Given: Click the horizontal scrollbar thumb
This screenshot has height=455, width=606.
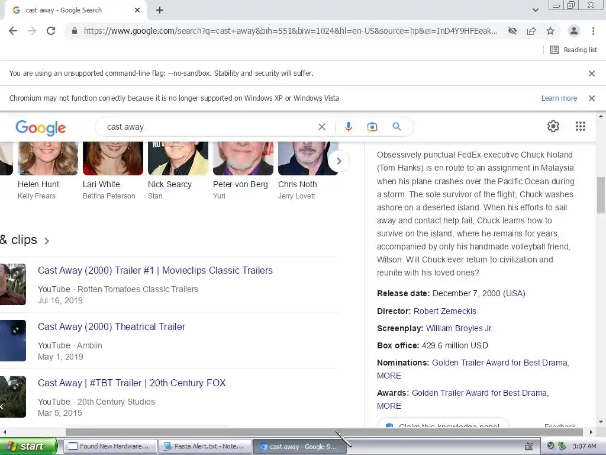Looking at the screenshot, I should click(x=324, y=432).
